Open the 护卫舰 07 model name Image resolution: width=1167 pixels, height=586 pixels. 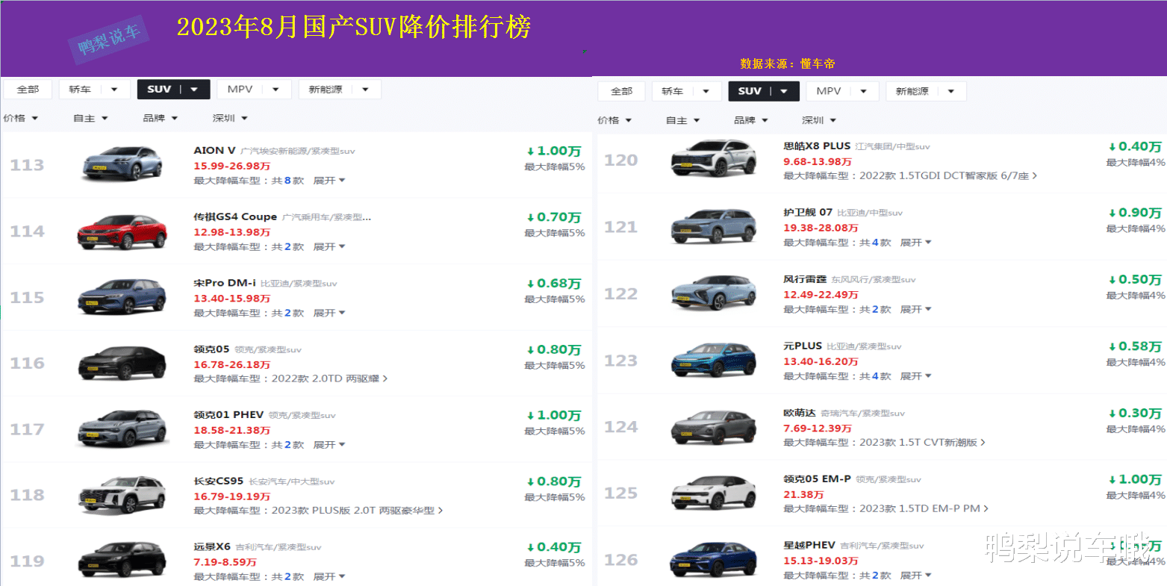808,213
